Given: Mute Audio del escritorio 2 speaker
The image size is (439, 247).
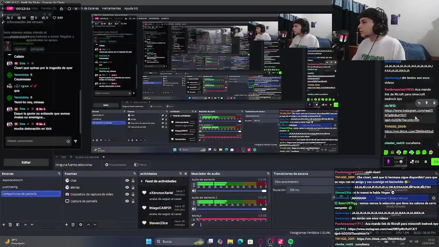Looking at the screenshot, I should (194, 209).
